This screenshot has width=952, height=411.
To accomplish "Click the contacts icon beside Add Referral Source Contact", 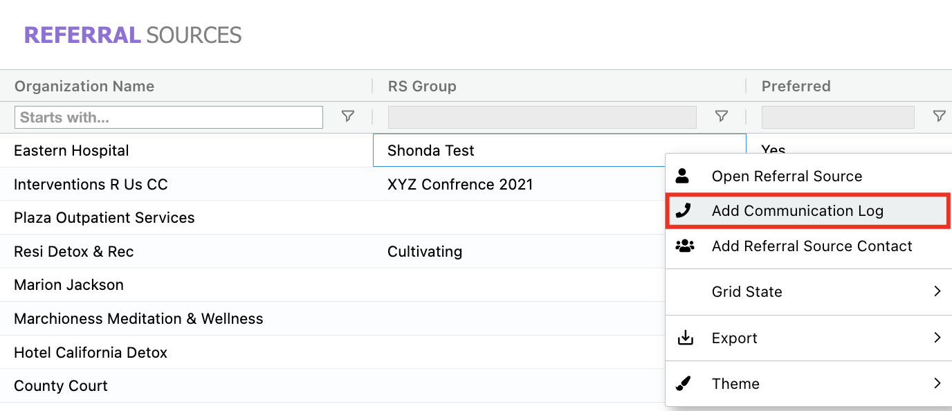I will tap(684, 245).
